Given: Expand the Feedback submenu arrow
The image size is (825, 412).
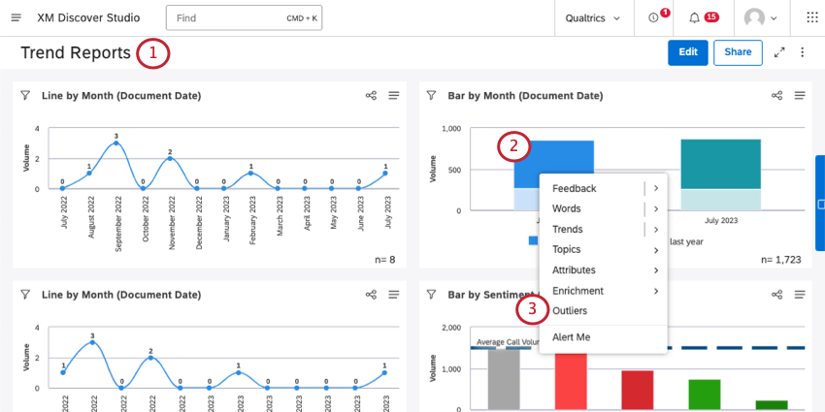Looking at the screenshot, I should coord(656,188).
